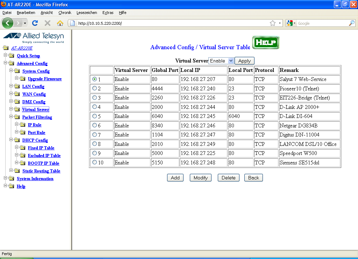Bookmark the page with the star icon

coord(273,23)
